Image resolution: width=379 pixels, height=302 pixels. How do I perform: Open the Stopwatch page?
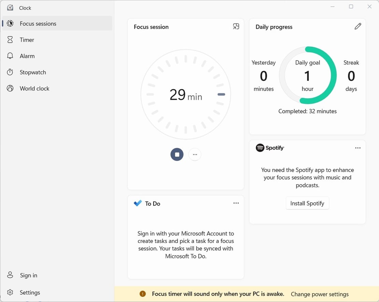(57, 72)
